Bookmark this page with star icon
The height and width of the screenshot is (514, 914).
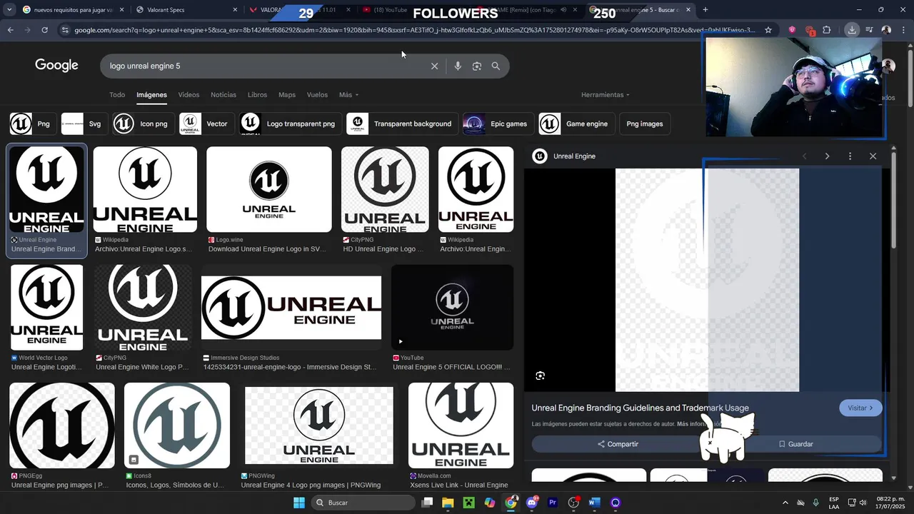(x=768, y=30)
